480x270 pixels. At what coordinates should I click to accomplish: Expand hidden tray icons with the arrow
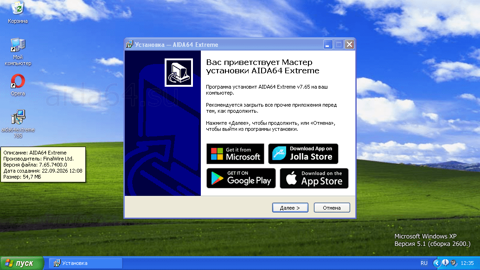437,263
